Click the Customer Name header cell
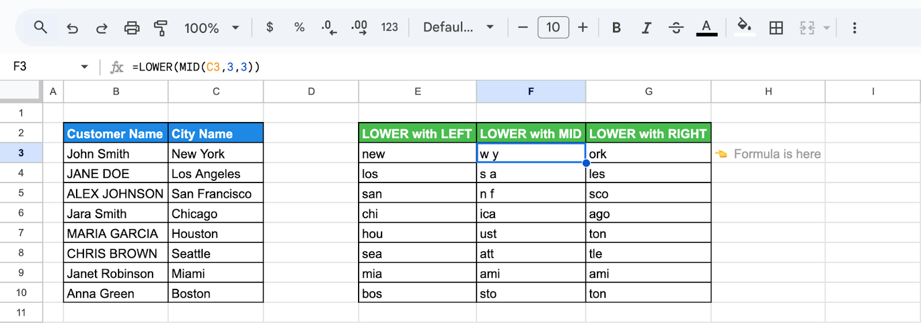 (x=116, y=134)
